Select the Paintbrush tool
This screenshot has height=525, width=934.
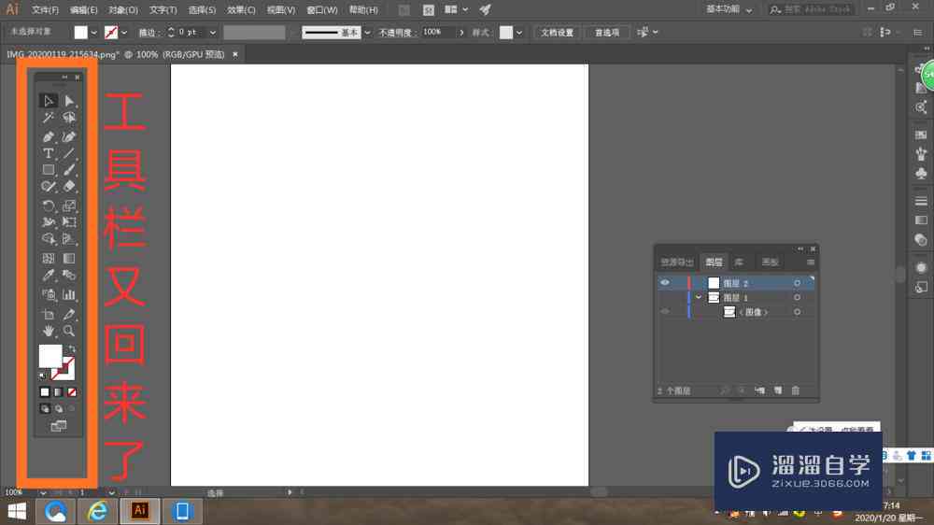pos(69,170)
